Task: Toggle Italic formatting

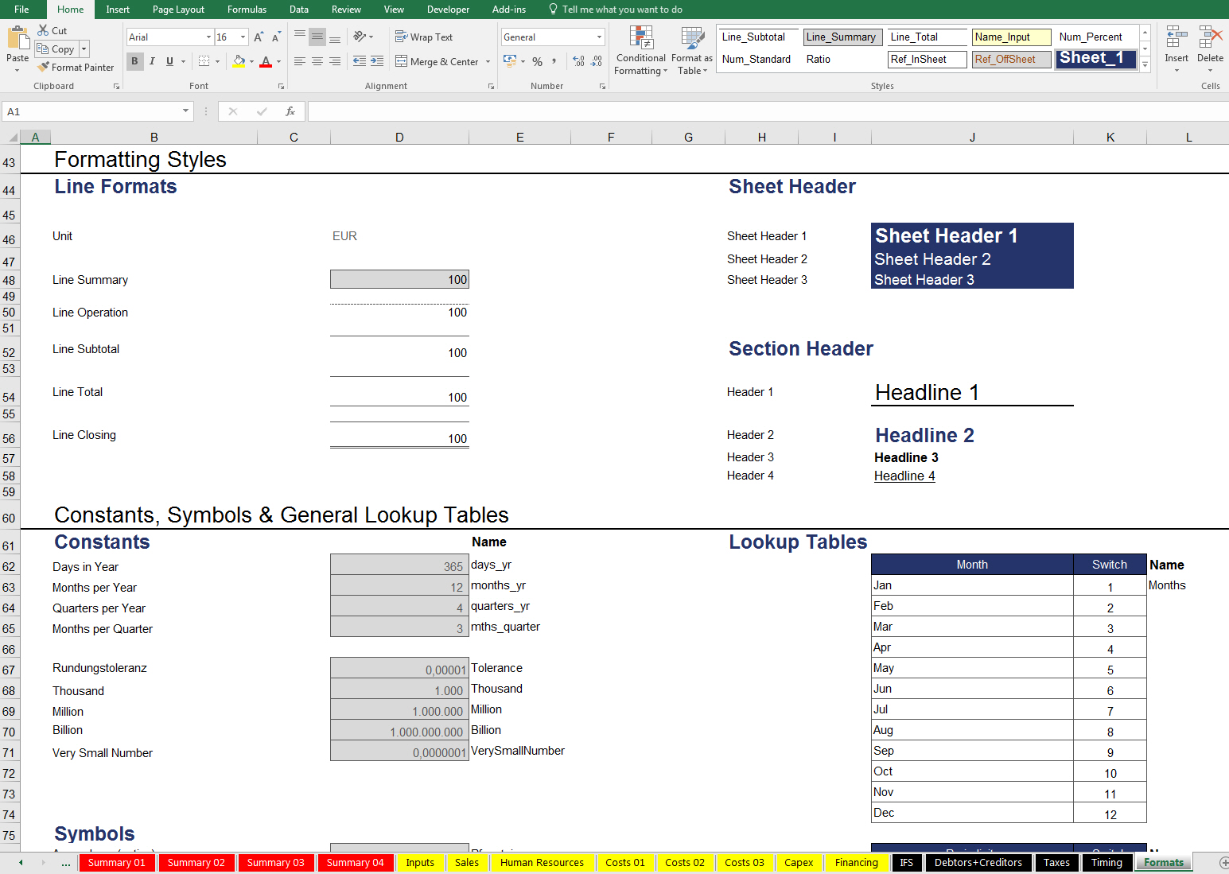Action: tap(151, 61)
